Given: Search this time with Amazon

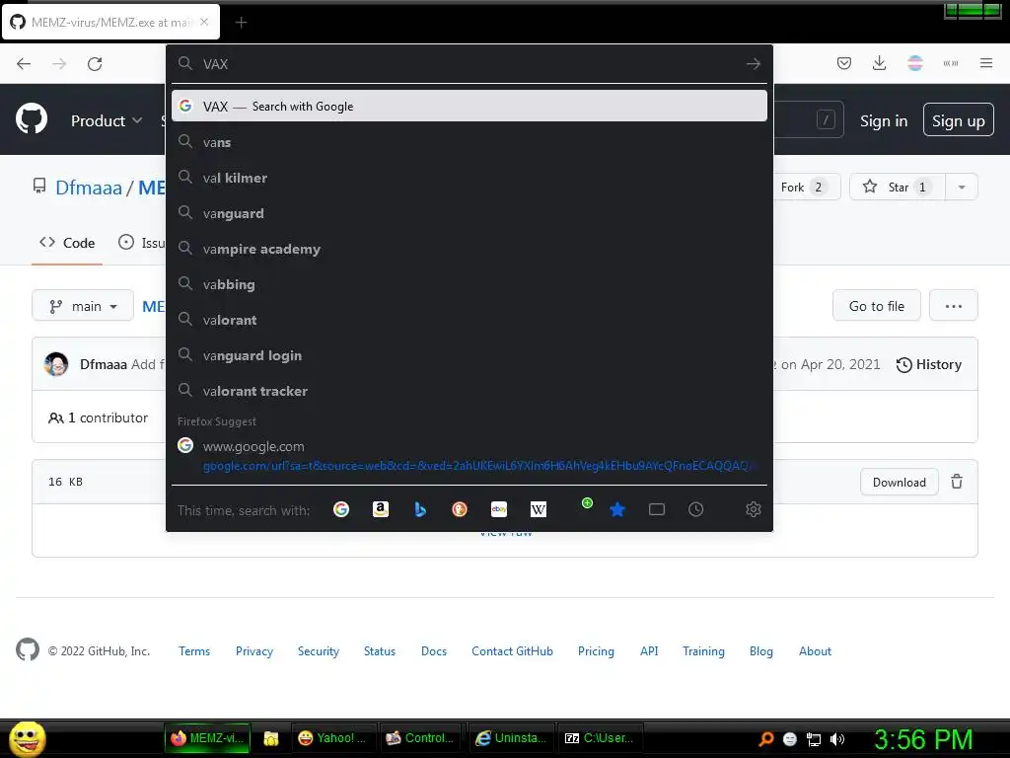Looking at the screenshot, I should tap(381, 509).
